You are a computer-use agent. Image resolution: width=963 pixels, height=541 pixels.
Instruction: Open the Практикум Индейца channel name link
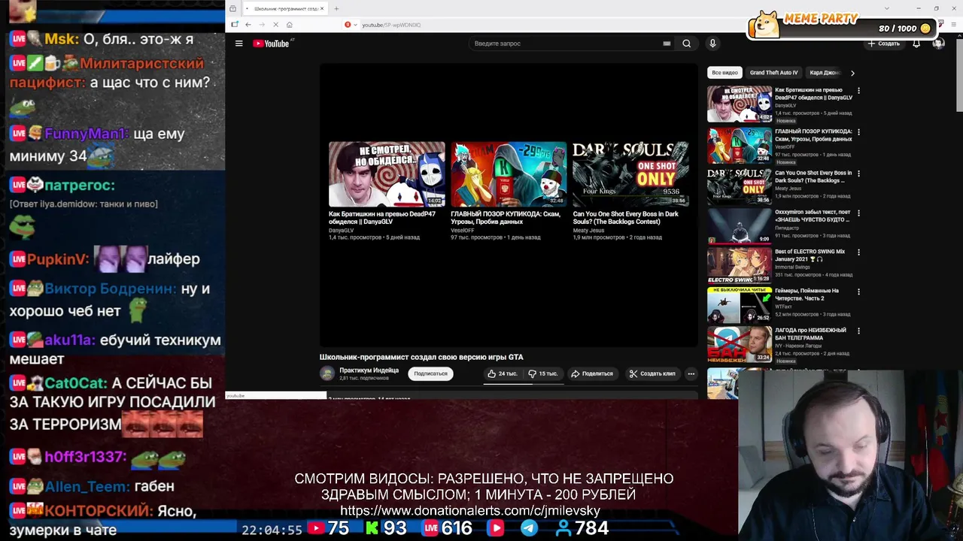369,370
